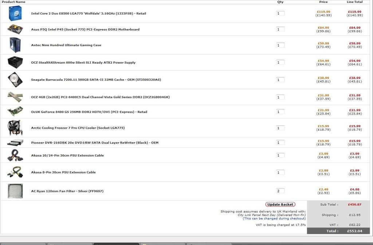Open the Pioneer DVD rewriter thumbnail
Image resolution: width=373 pixels, height=245 pixels.
click(x=15, y=142)
